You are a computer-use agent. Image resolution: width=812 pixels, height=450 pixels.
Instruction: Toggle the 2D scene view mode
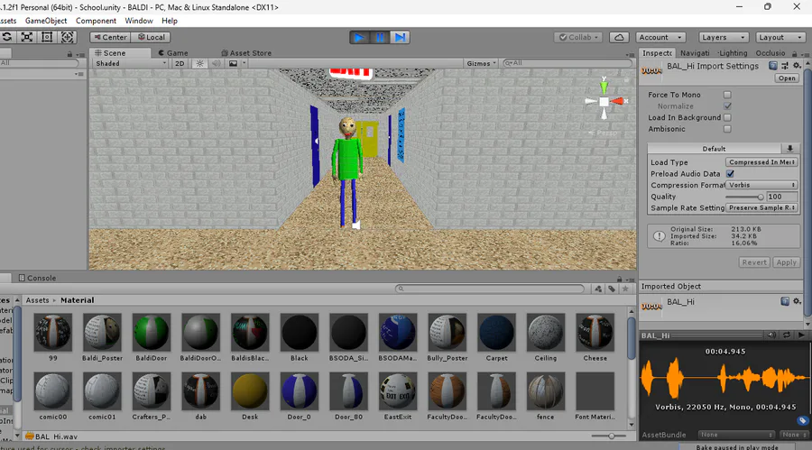pos(180,63)
